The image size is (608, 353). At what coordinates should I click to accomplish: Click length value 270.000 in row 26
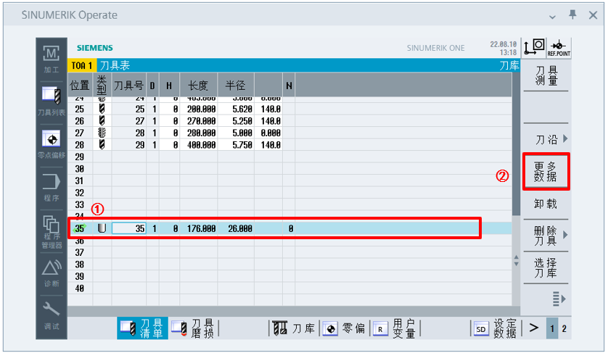click(x=201, y=121)
